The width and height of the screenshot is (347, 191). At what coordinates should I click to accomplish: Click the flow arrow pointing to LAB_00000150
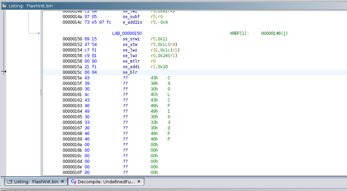click(x=39, y=33)
